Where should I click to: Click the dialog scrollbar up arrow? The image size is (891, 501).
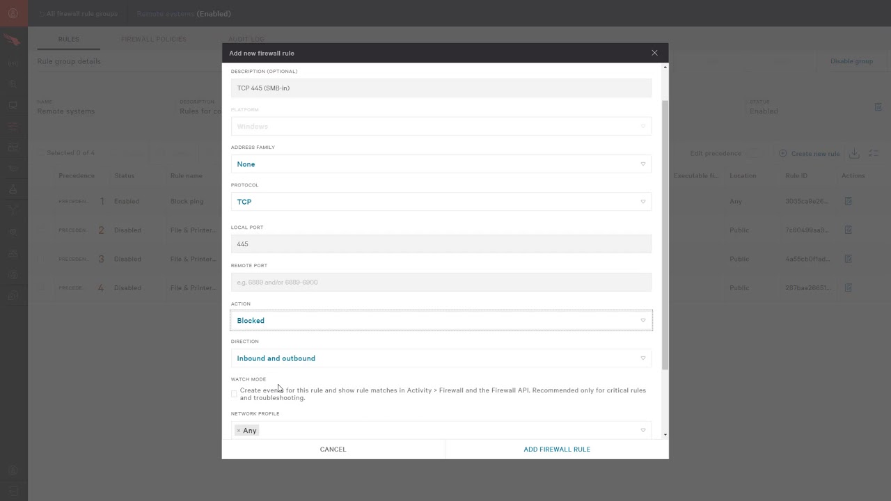tap(665, 67)
